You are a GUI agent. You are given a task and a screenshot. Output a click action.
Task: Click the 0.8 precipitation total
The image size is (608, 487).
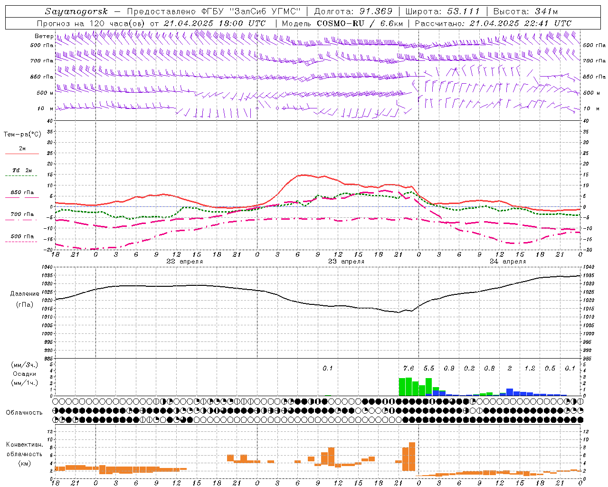tap(489, 368)
